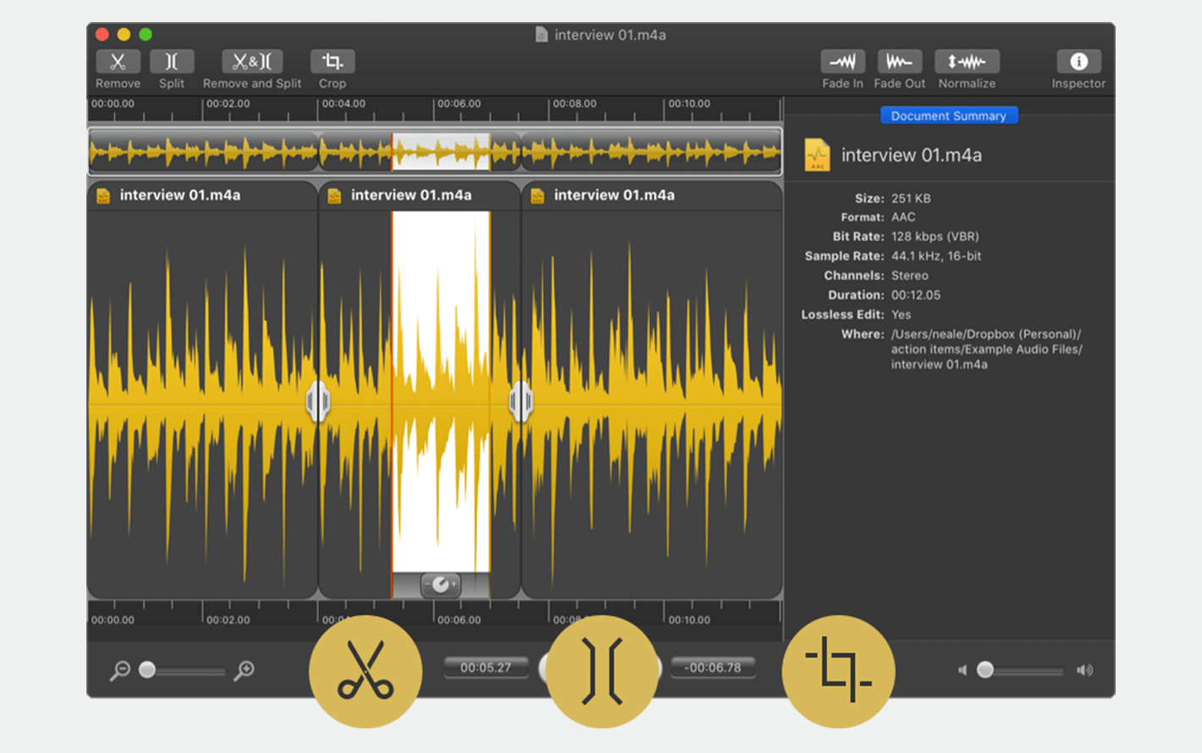Click the window title 'interview 01.m4a'

[610, 35]
